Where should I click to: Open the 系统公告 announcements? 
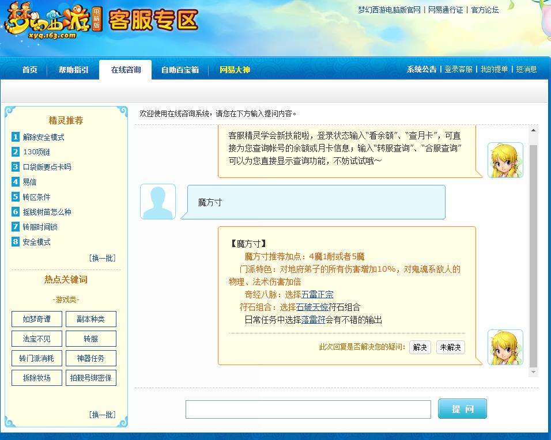[422, 69]
